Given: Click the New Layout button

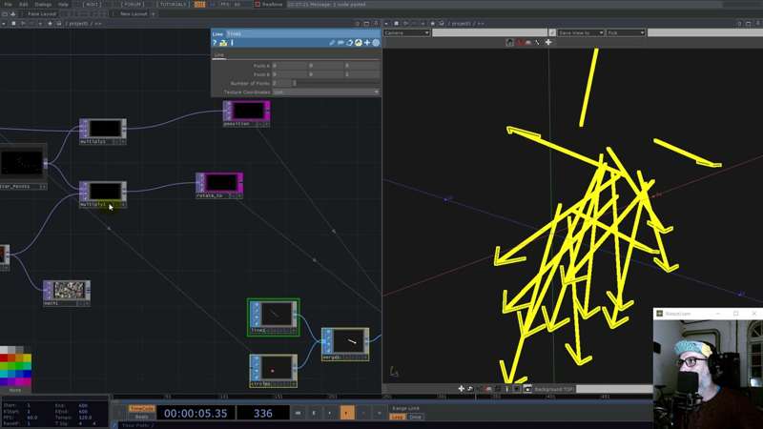Looking at the screenshot, I should click(134, 14).
